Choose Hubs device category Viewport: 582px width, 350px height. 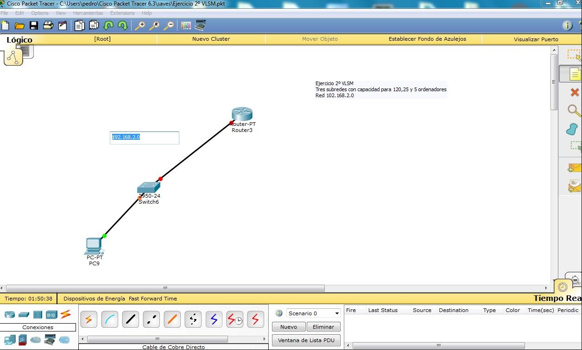(x=38, y=315)
